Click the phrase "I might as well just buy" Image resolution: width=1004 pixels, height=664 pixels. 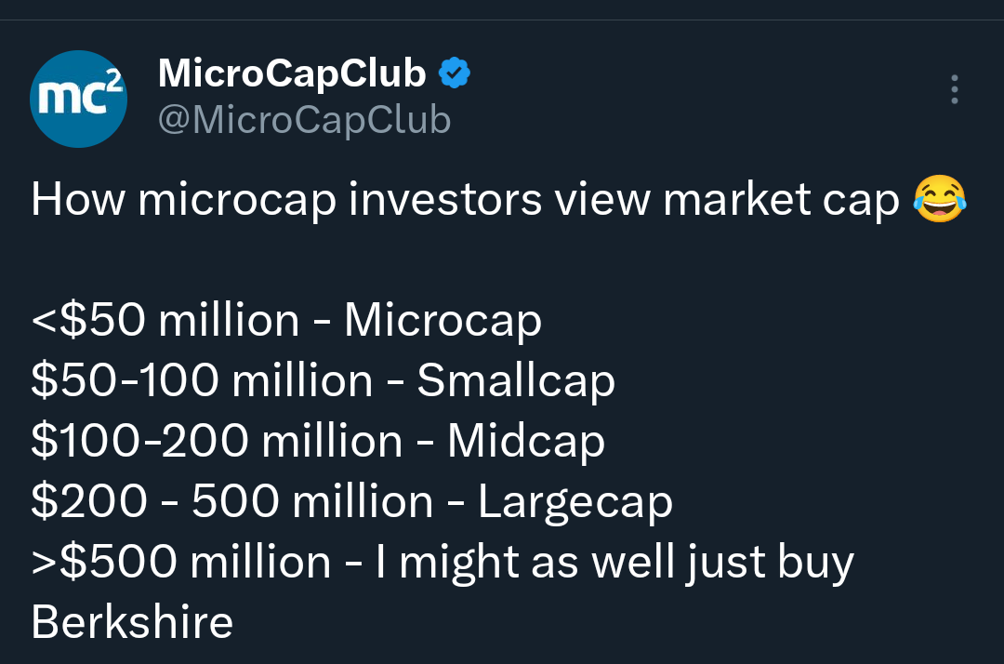[614, 563]
